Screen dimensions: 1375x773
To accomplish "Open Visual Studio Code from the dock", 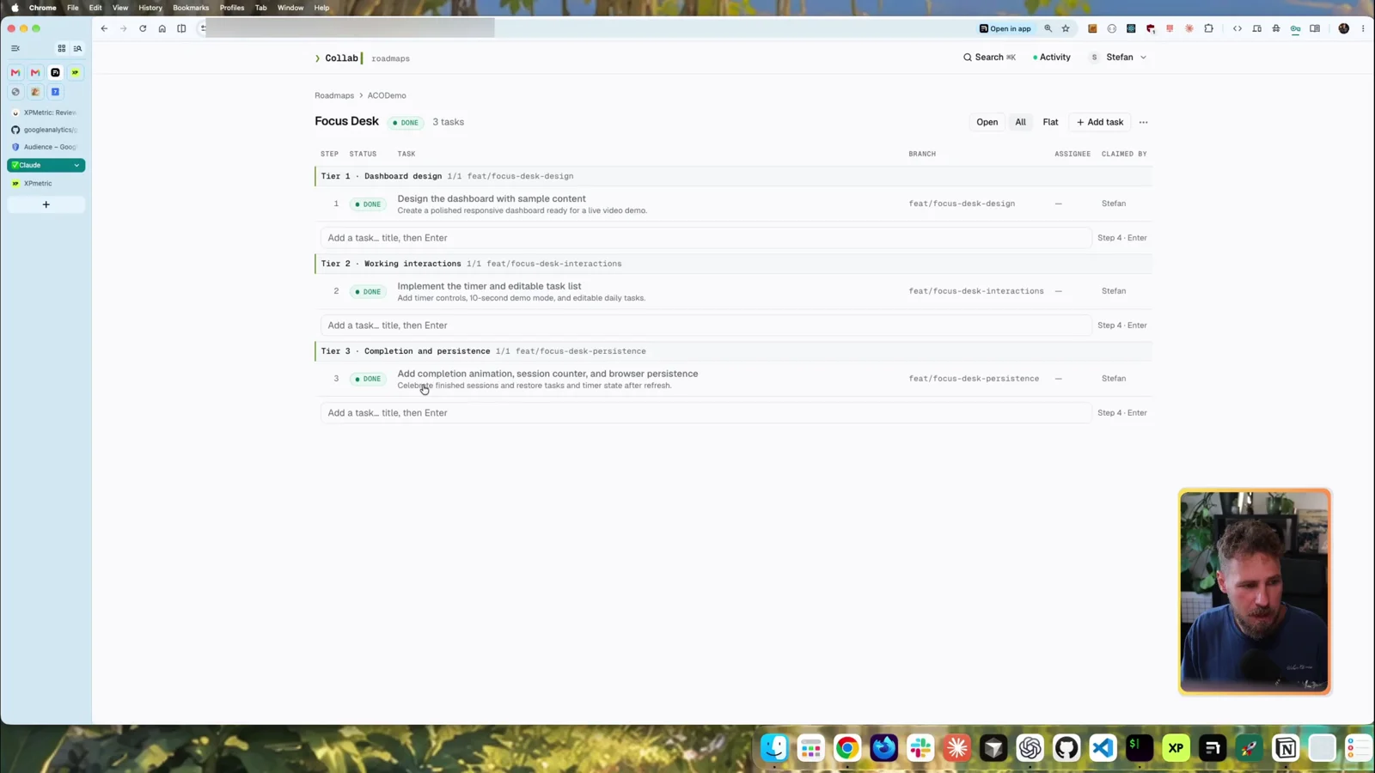I will (1103, 748).
